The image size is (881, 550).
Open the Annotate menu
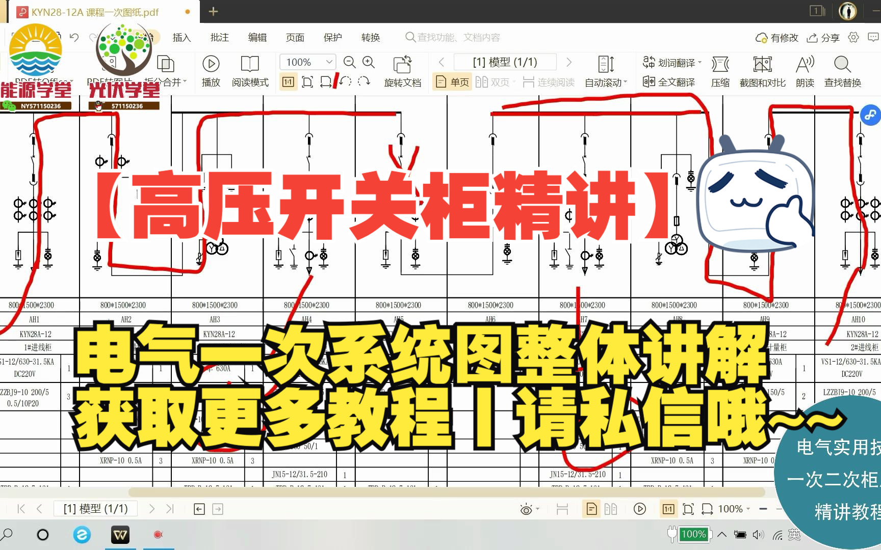pos(219,37)
